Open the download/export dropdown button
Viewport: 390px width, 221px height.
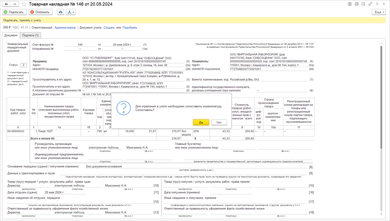coord(70,12)
